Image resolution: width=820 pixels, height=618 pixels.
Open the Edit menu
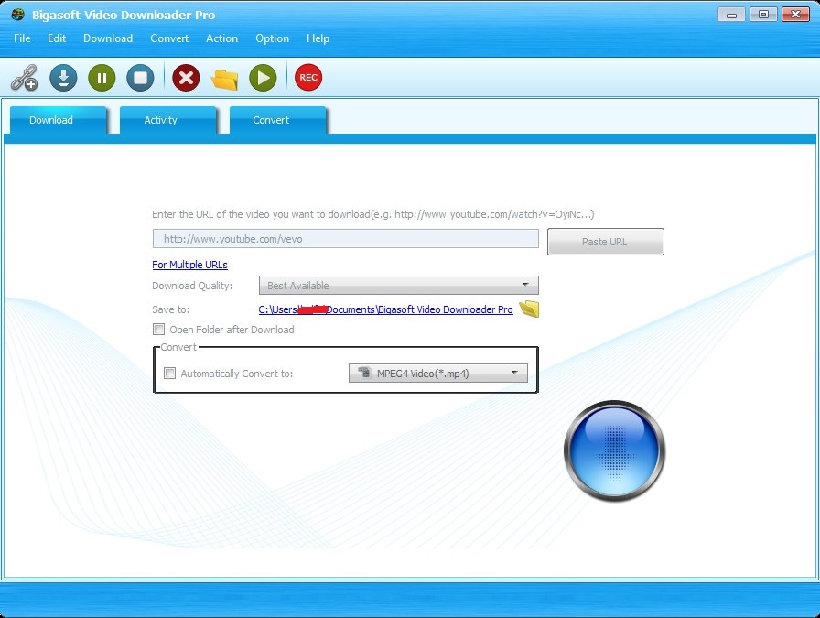click(x=57, y=38)
